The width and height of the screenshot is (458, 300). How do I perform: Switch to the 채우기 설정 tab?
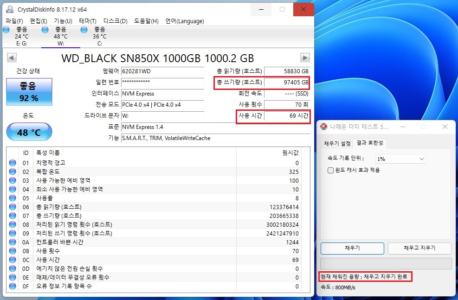[337, 144]
